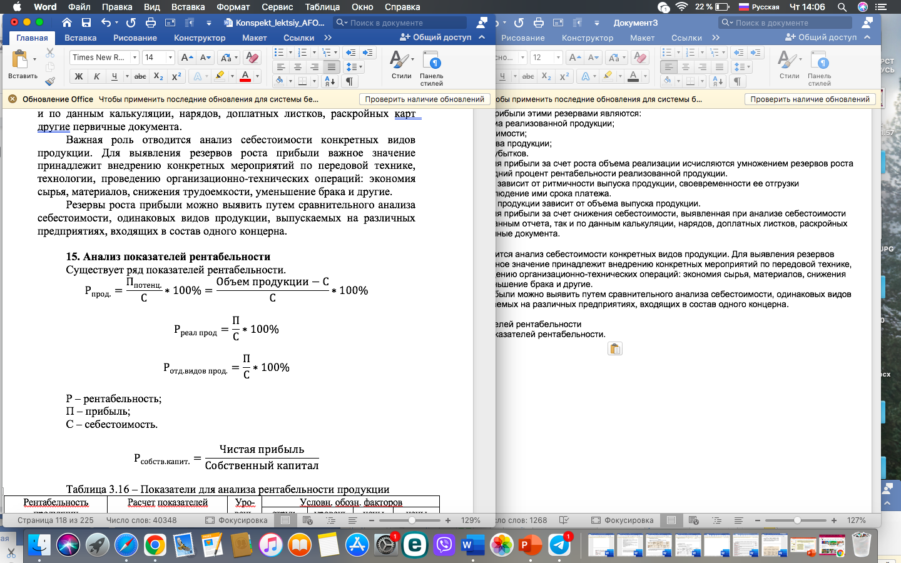
Task: Open the font color arrow in Konspekt window
Action: [x=257, y=76]
